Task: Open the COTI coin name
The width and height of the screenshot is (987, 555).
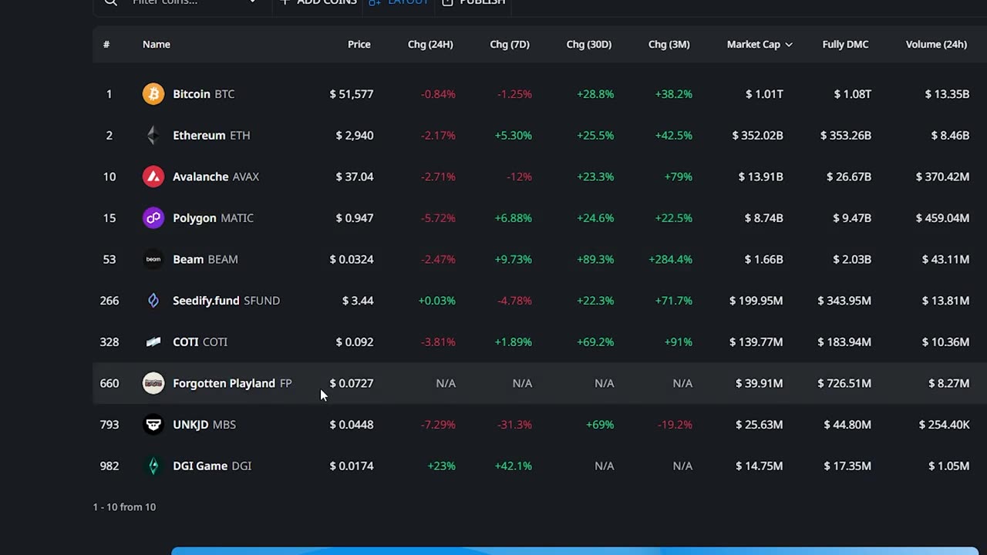Action: coord(200,341)
